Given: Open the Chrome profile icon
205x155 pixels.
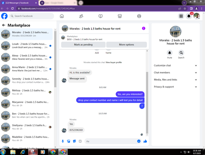Looking at the screenshot, I should click(x=196, y=9).
